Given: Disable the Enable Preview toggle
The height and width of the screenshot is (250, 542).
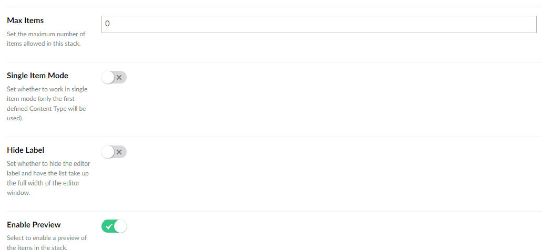Looking at the screenshot, I should [114, 227].
